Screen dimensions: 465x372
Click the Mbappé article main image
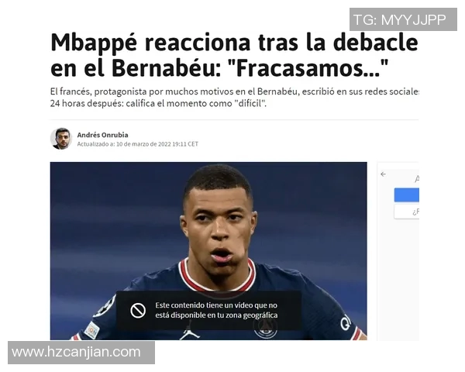208,251
